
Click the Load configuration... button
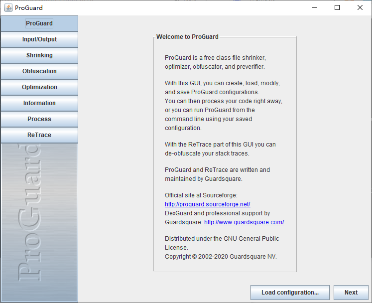pos(290,293)
